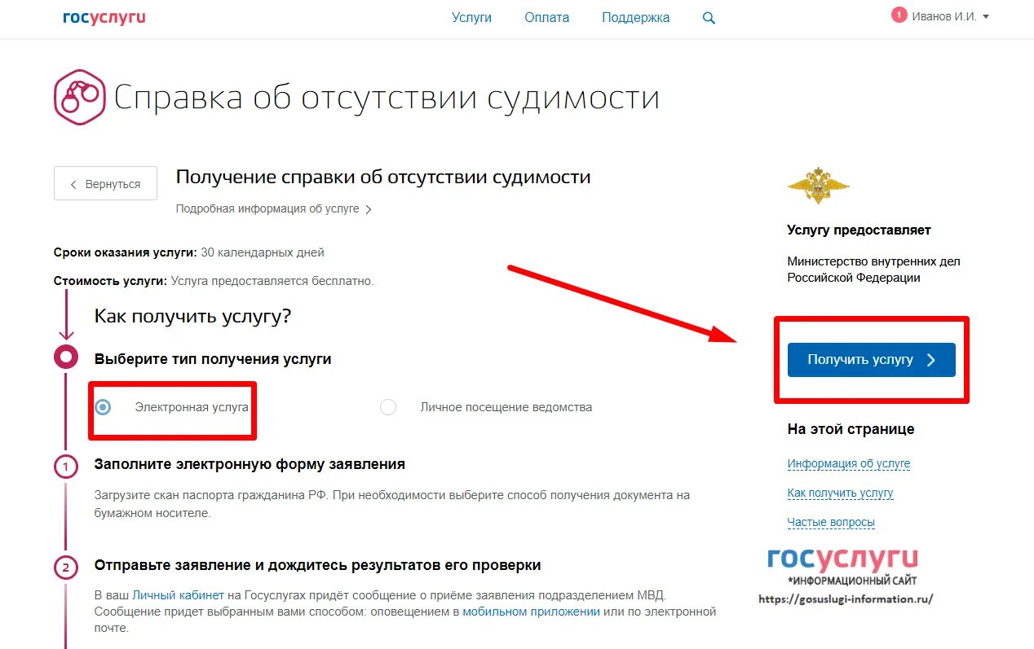Select the Электронная услуга radio option
The width and height of the screenshot is (1034, 649).
pos(103,407)
